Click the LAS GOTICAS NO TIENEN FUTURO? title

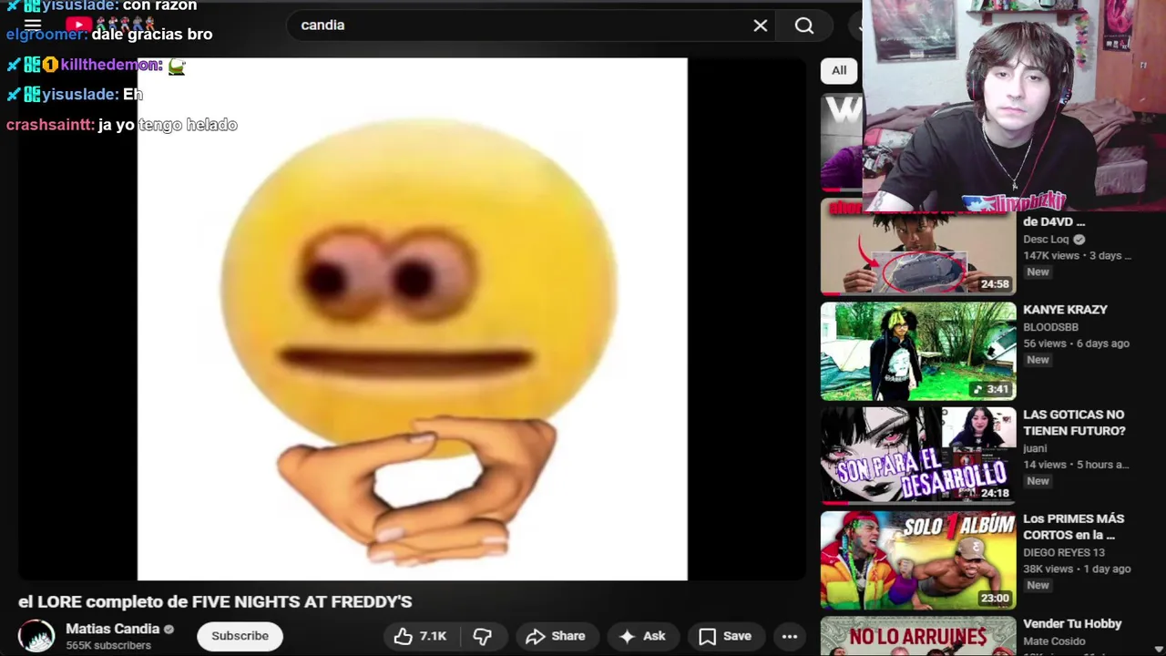1074,423
